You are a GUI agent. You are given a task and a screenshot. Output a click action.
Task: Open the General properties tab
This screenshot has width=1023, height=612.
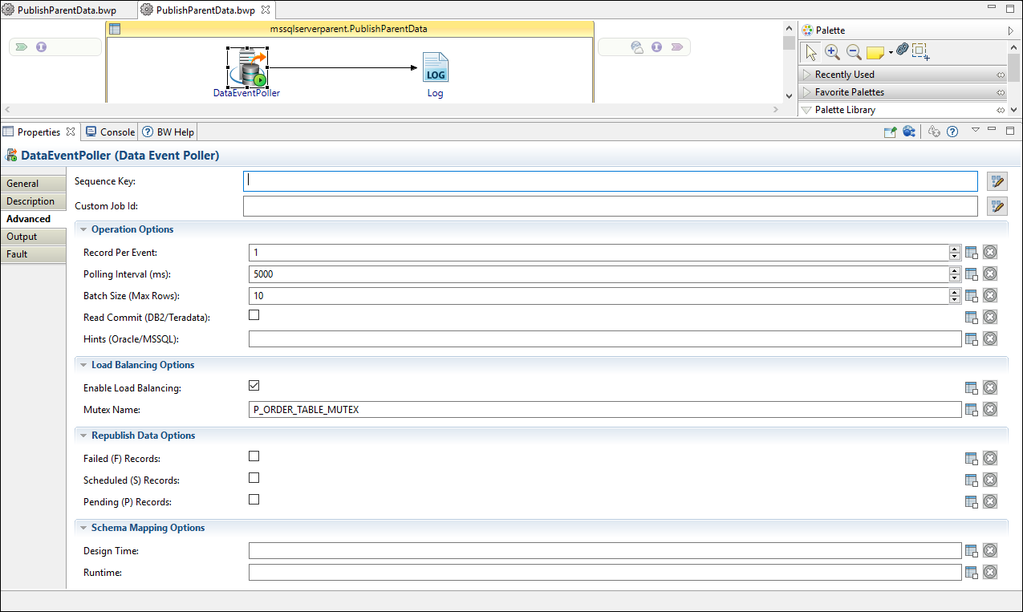pos(22,184)
